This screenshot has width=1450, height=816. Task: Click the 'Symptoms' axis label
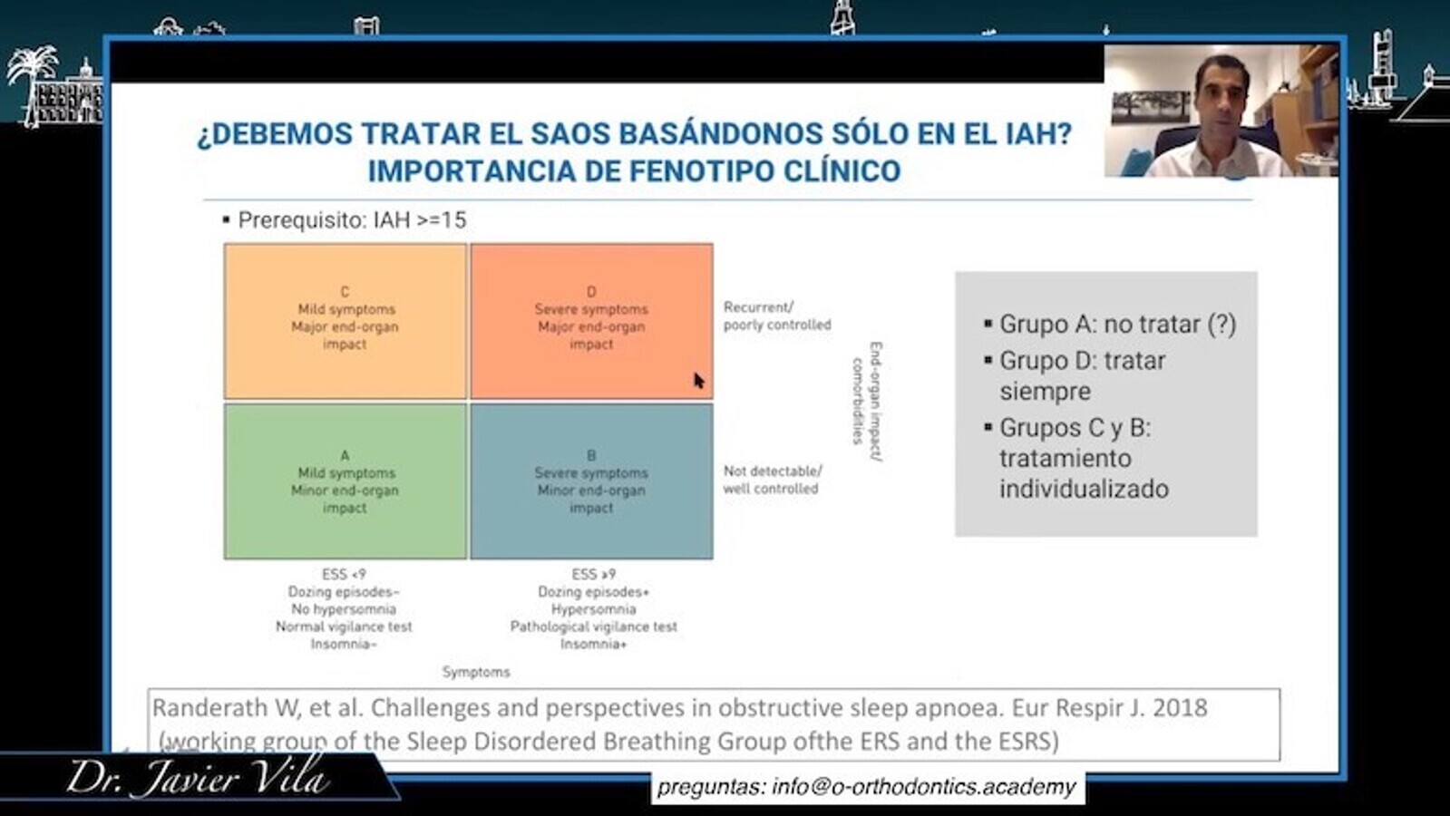pos(476,672)
